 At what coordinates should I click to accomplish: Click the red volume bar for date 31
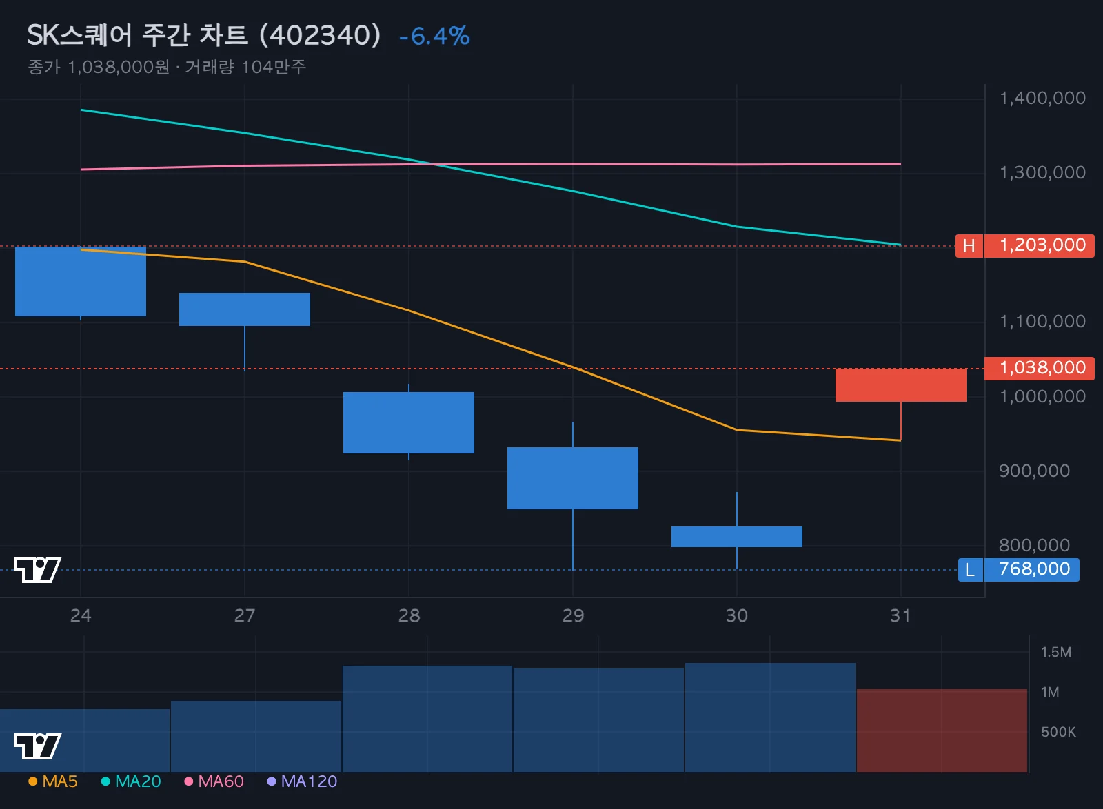(x=942, y=730)
